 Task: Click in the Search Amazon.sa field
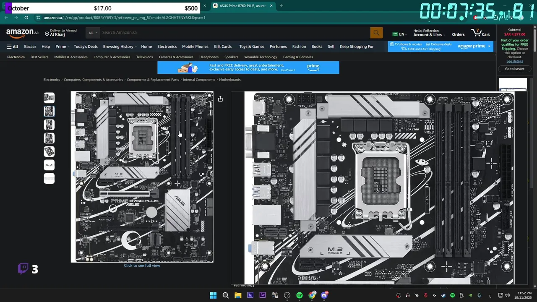(235, 33)
